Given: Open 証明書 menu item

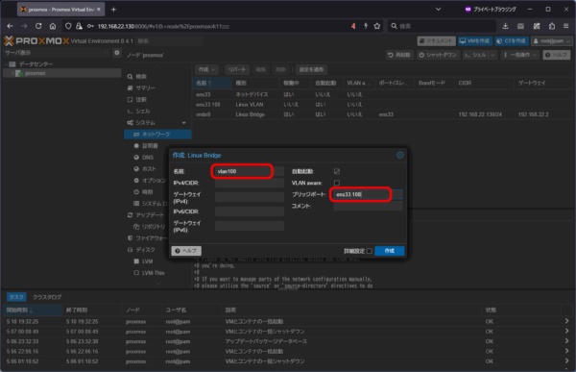Looking at the screenshot, I should 150,146.
